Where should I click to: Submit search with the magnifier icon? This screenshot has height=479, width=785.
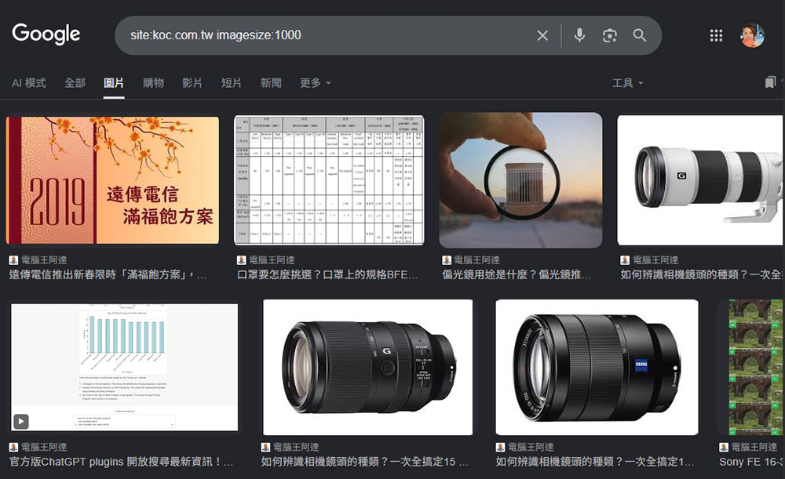(639, 35)
